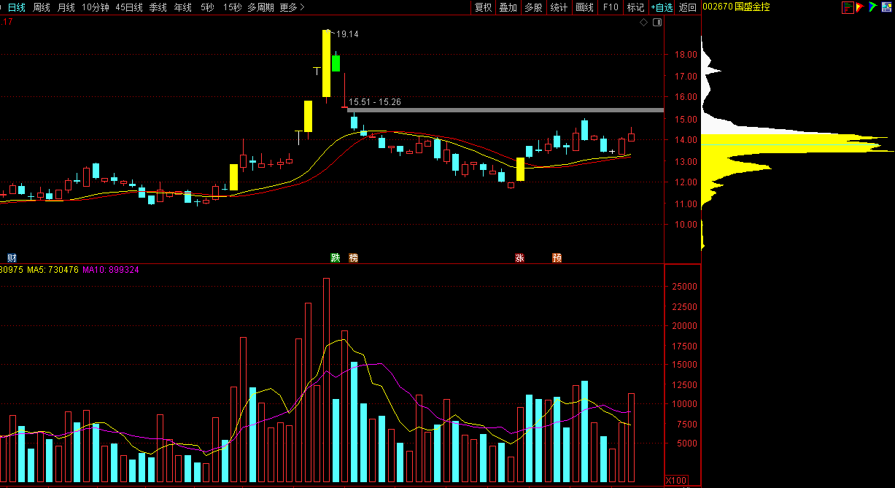895x488 pixels.
Task: Click the 19.14 high price candle marker
Action: pyautogui.click(x=346, y=34)
